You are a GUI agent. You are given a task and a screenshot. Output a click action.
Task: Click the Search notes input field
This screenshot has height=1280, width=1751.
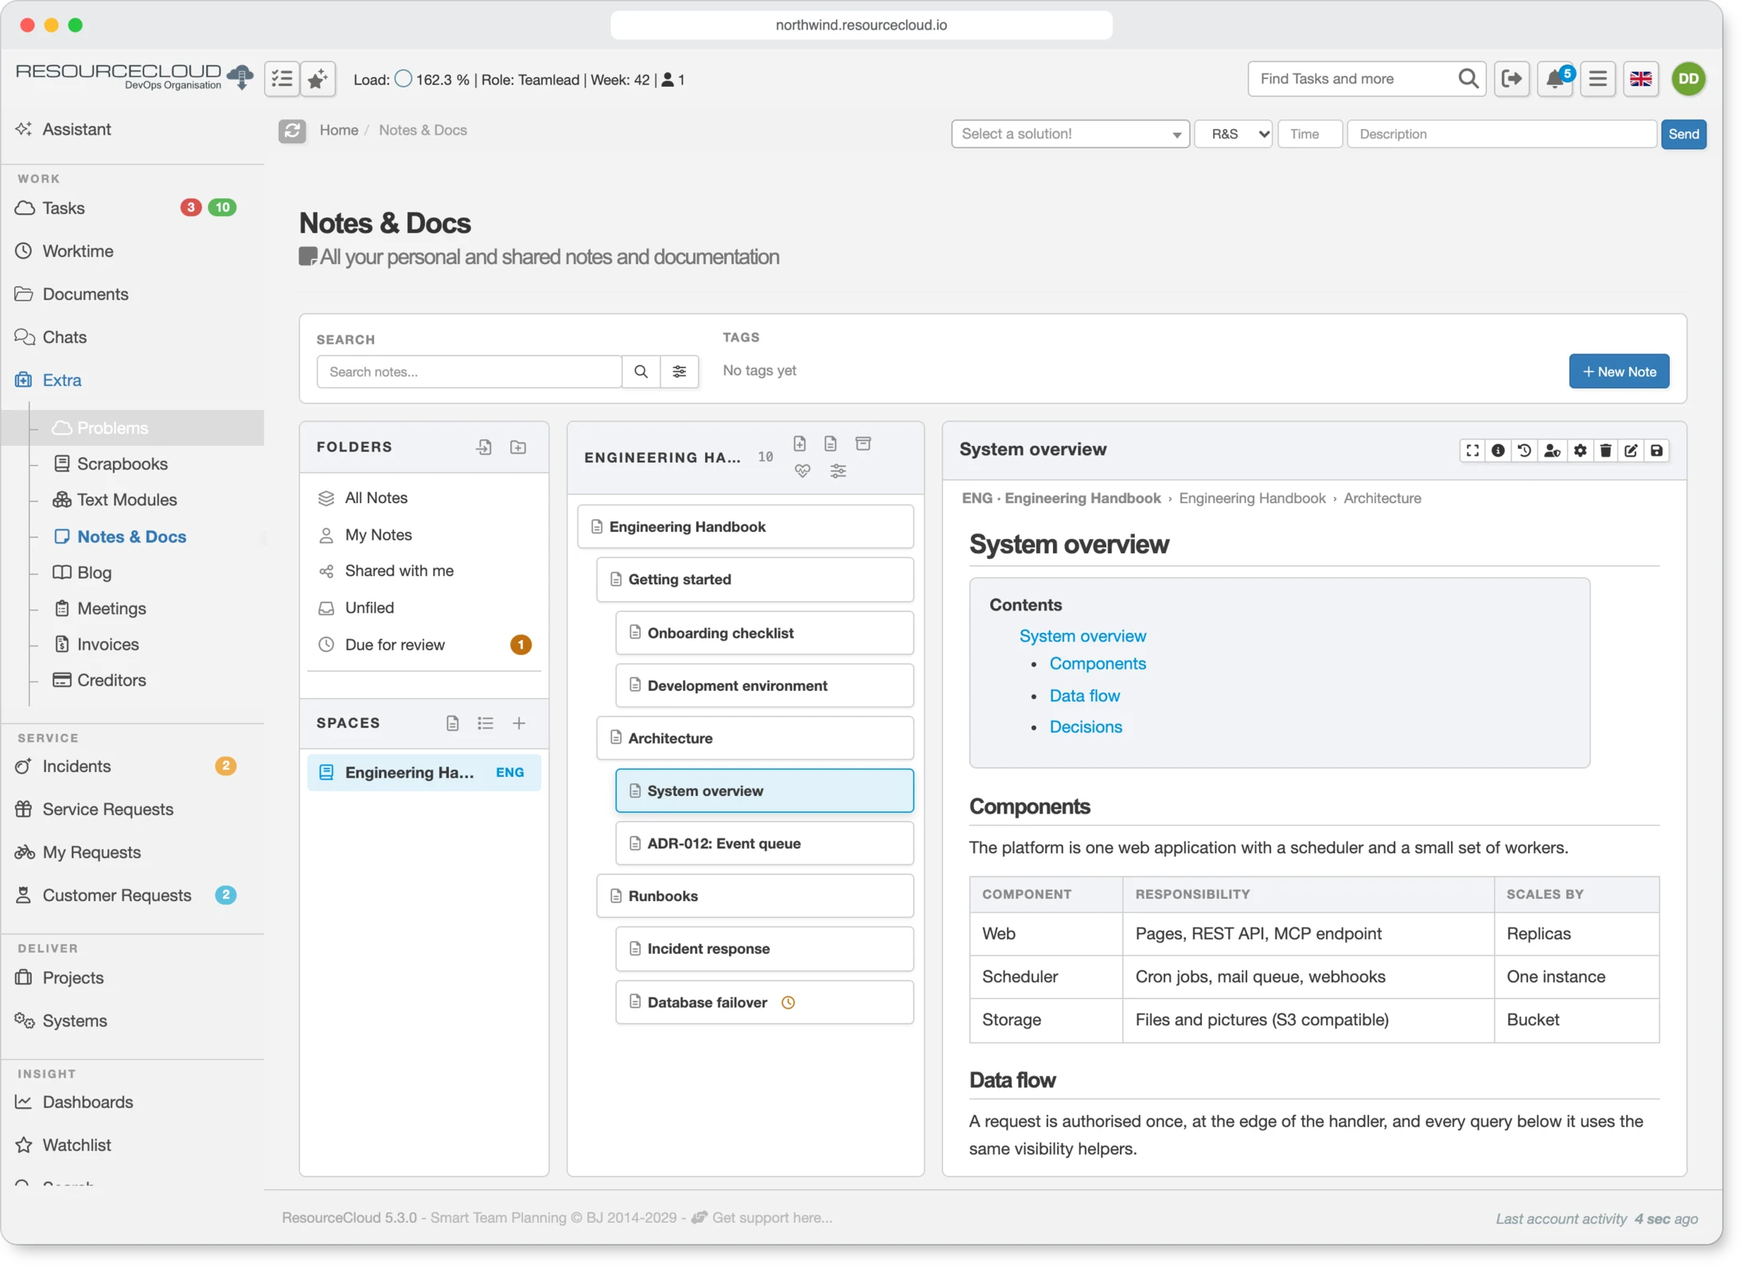coord(469,372)
